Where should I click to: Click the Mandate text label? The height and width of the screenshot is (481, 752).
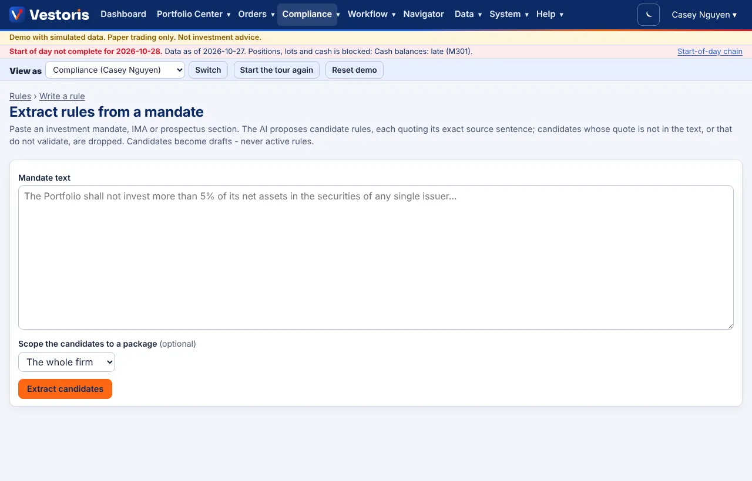tap(45, 178)
